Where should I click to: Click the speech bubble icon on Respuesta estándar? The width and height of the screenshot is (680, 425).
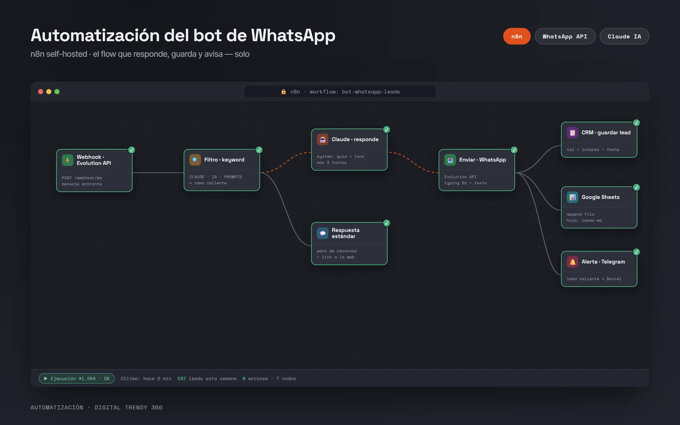click(x=323, y=233)
